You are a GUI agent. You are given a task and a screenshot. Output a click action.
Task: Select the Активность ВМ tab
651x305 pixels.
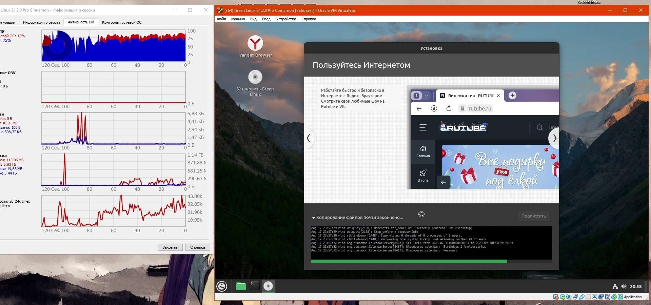pyautogui.click(x=81, y=22)
